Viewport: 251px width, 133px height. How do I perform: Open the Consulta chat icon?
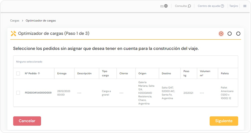click(189, 6)
